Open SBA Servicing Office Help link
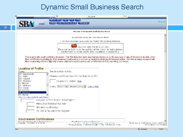This screenshot has height=137, width=183. tap(56, 107)
